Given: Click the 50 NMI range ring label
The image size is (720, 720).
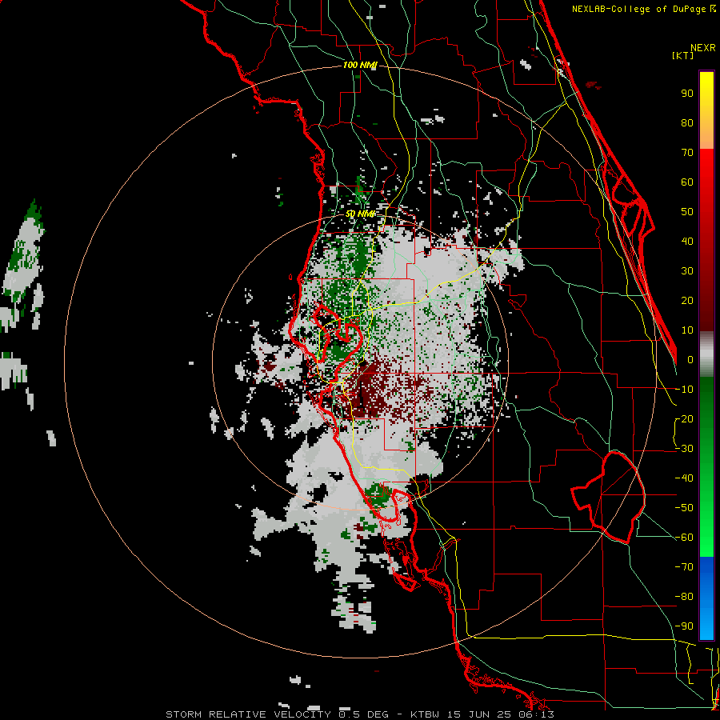Looking at the screenshot, I should click(x=359, y=214).
